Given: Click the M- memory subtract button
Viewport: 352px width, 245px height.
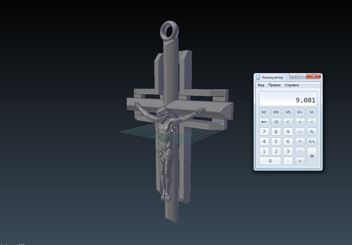Looking at the screenshot, I should click(312, 112).
